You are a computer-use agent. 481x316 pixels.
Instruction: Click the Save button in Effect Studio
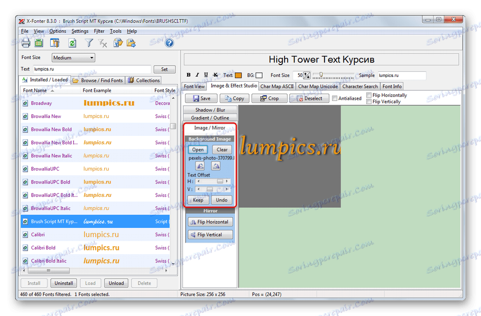[x=201, y=98]
